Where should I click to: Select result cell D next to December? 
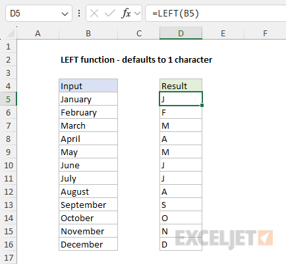click(x=181, y=244)
